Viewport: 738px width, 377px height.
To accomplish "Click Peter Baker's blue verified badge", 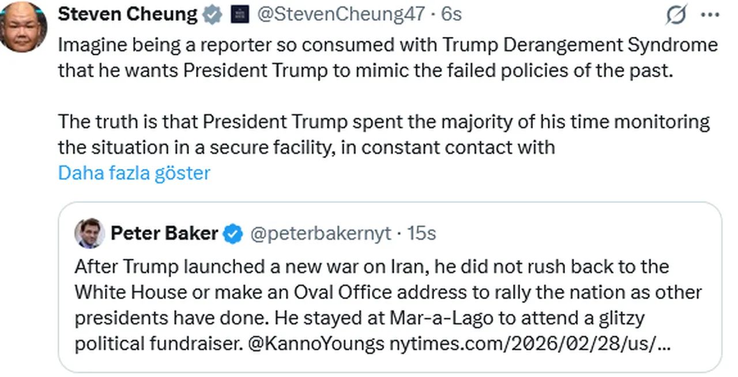I will click(x=233, y=233).
